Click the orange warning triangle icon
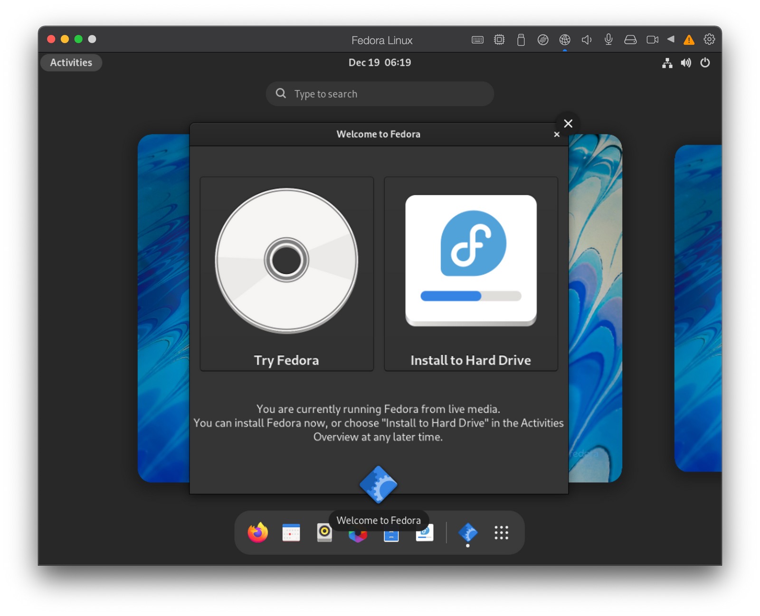Screen dimensions: 760x616 coord(689,40)
